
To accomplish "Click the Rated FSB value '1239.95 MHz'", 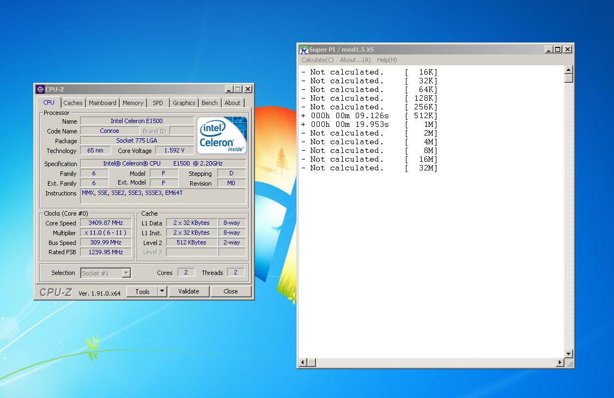I will point(106,252).
